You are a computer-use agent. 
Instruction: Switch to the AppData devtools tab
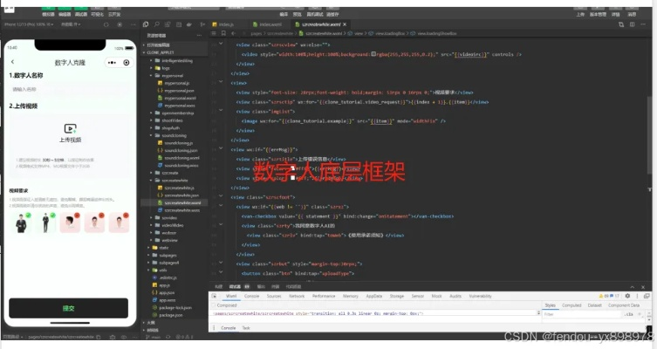pyautogui.click(x=373, y=296)
